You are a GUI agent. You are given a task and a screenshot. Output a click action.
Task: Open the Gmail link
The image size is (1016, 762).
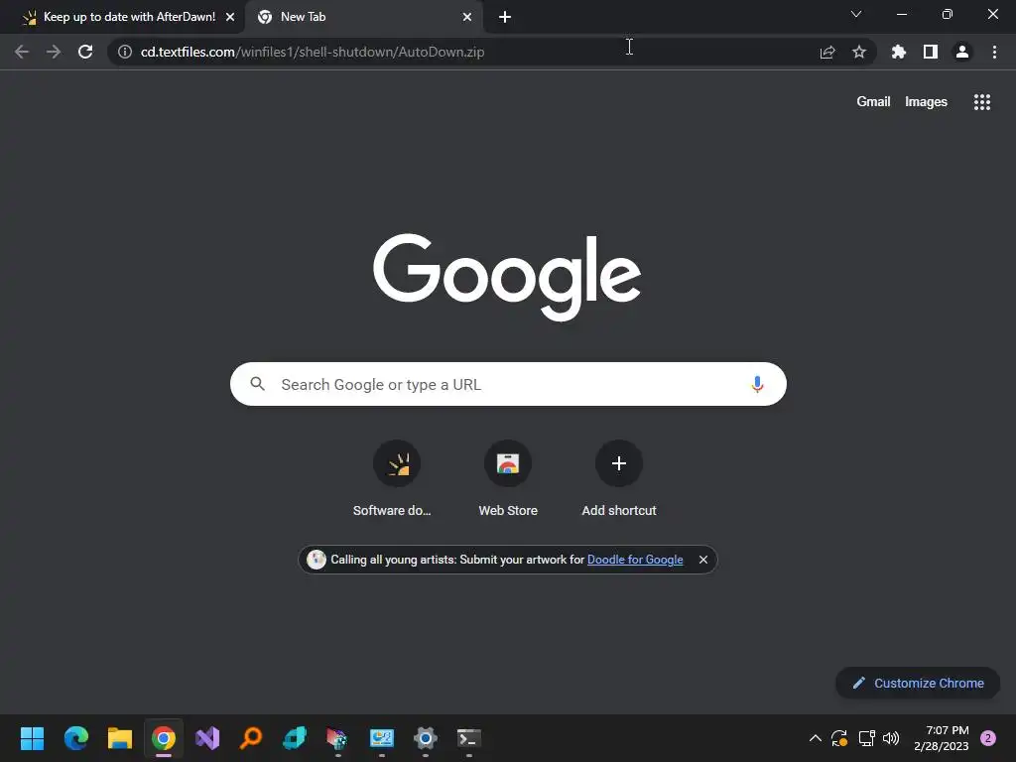point(873,102)
